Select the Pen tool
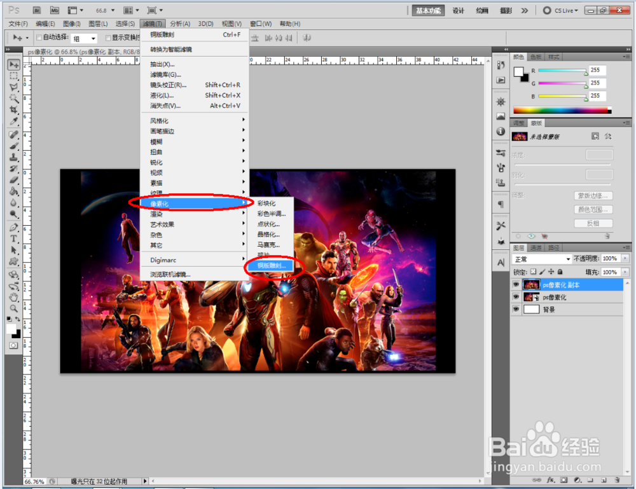 pyautogui.click(x=14, y=227)
